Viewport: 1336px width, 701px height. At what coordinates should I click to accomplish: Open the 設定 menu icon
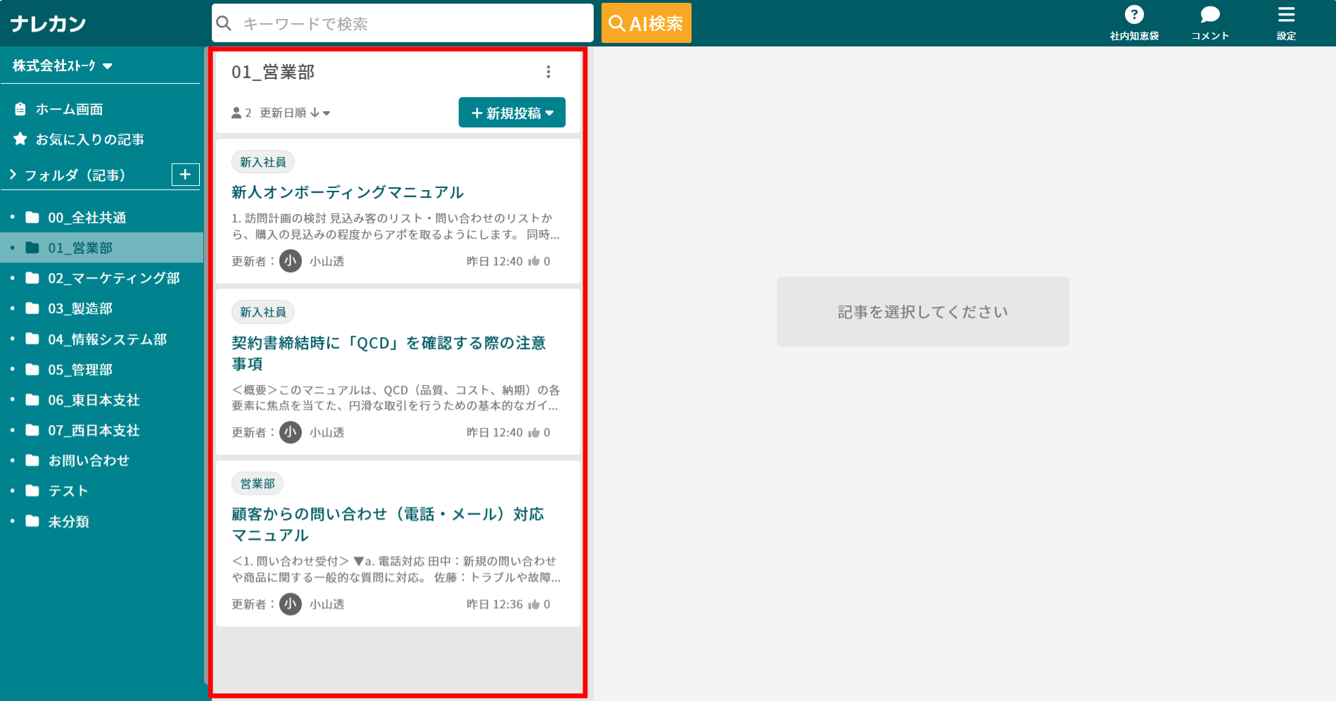[1286, 15]
